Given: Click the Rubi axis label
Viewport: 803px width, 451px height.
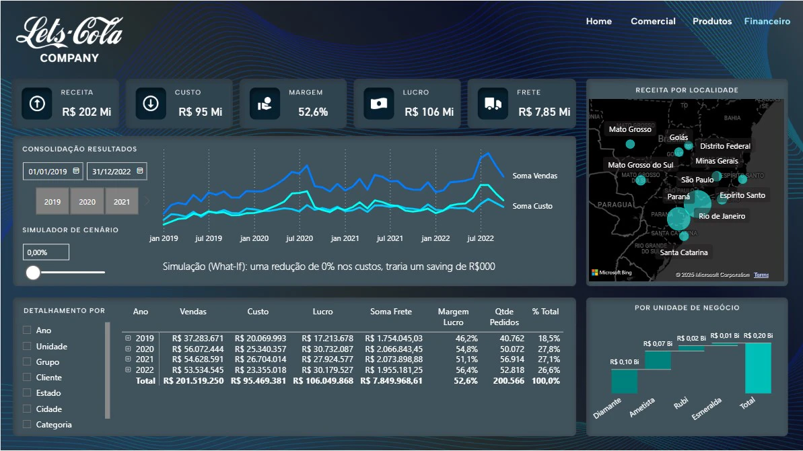Looking at the screenshot, I should [x=680, y=403].
